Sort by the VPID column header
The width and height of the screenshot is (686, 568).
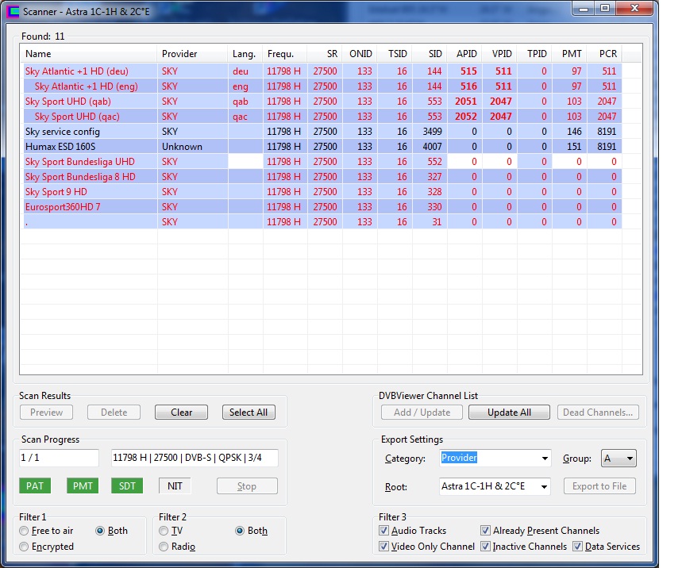[x=499, y=54]
